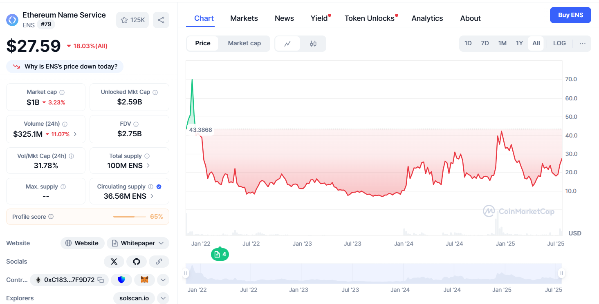Image resolution: width=599 pixels, height=304 pixels.
Task: Open the info icon beside Circulating supply
Action: [150, 186]
